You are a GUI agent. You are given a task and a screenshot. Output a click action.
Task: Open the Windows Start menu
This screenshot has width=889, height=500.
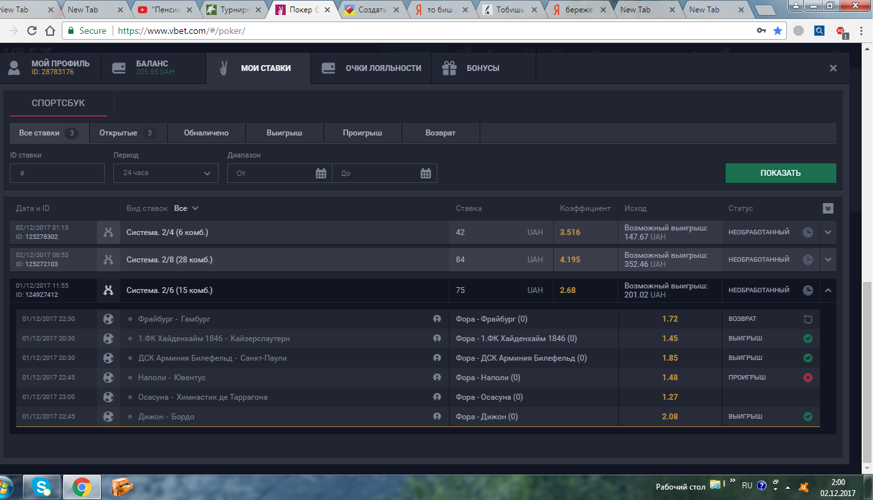[x=7, y=487]
